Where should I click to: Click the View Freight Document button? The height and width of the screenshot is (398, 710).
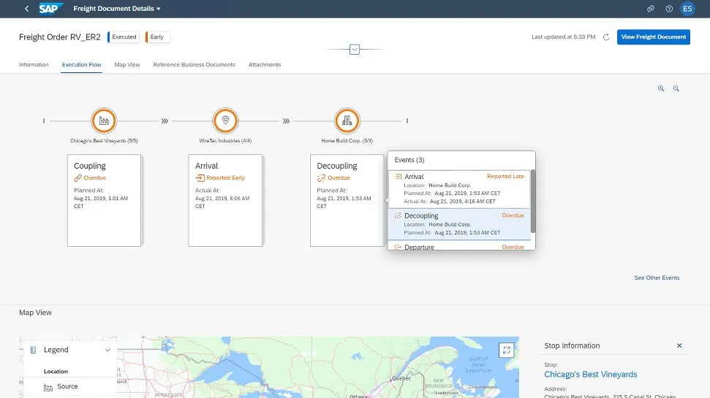654,37
